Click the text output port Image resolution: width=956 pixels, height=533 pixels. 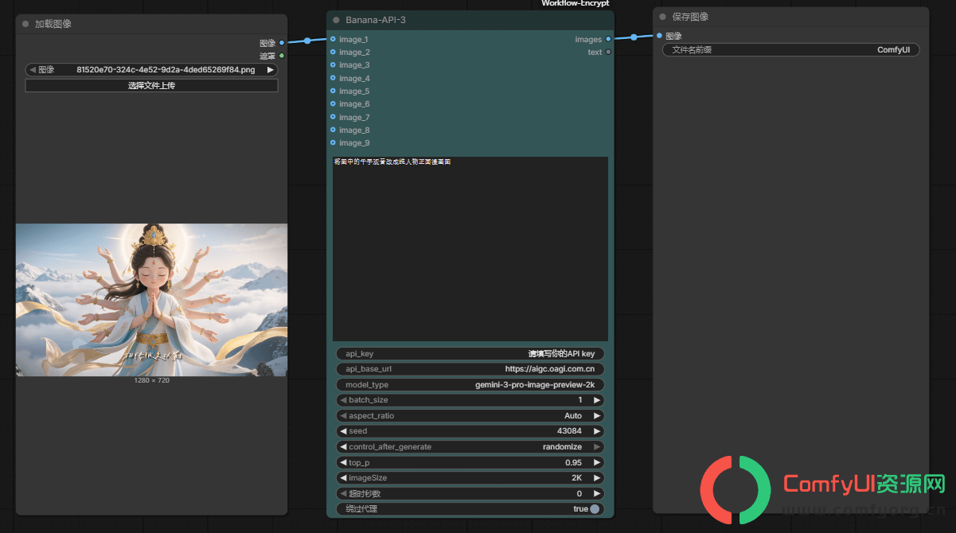point(608,52)
